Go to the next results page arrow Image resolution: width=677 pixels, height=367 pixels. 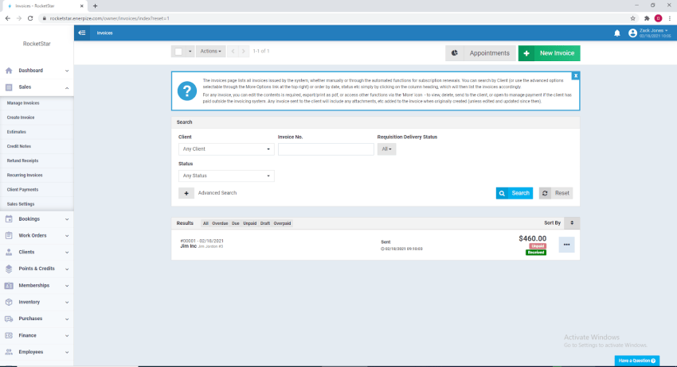coord(244,52)
